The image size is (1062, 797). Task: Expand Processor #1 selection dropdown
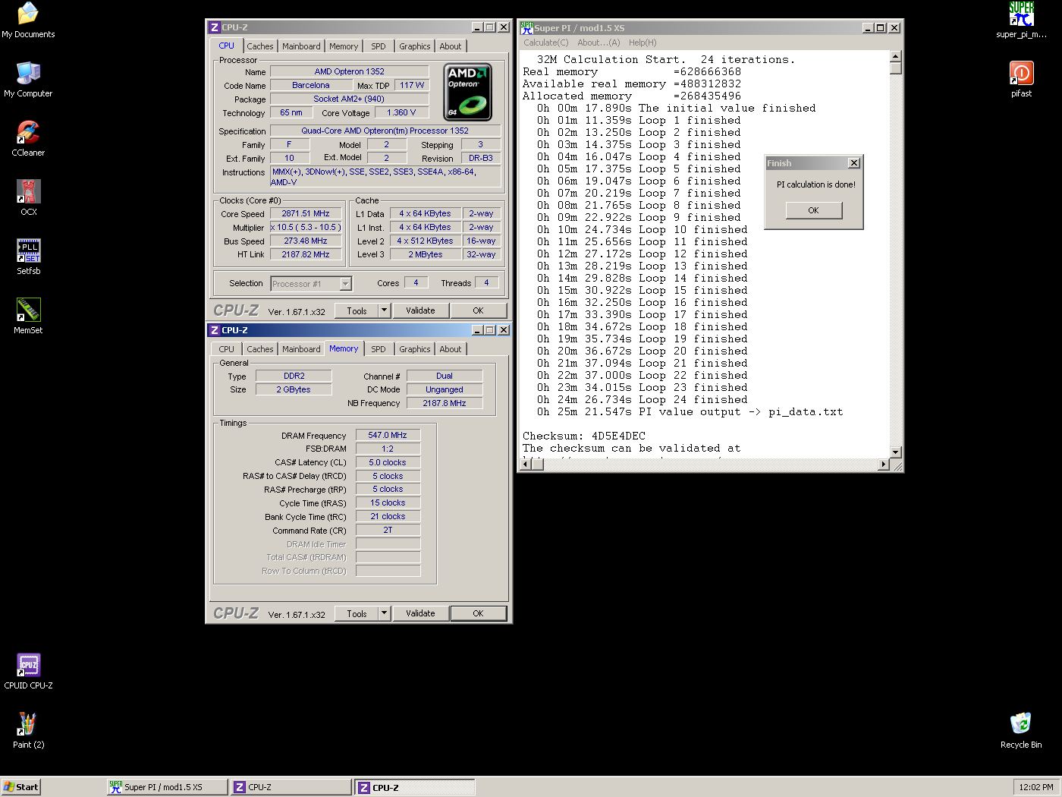pos(345,284)
